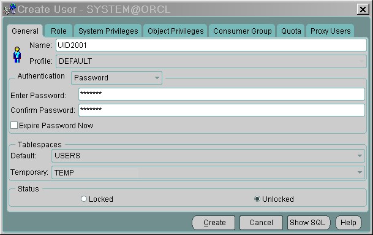The width and height of the screenshot is (373, 235).
Task: Tick the Expire Password Now checkbox
Action: coord(14,125)
